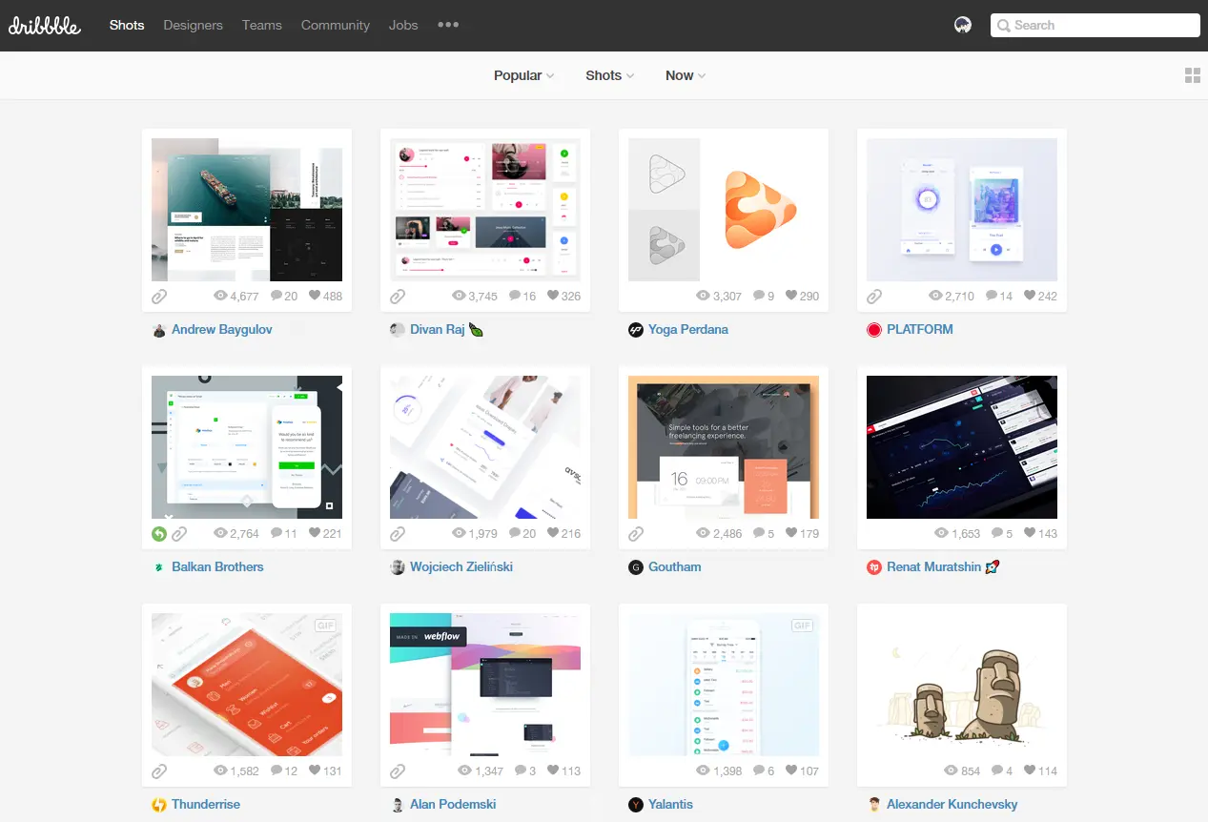Open Alan Podemski's profile link

pos(453,804)
